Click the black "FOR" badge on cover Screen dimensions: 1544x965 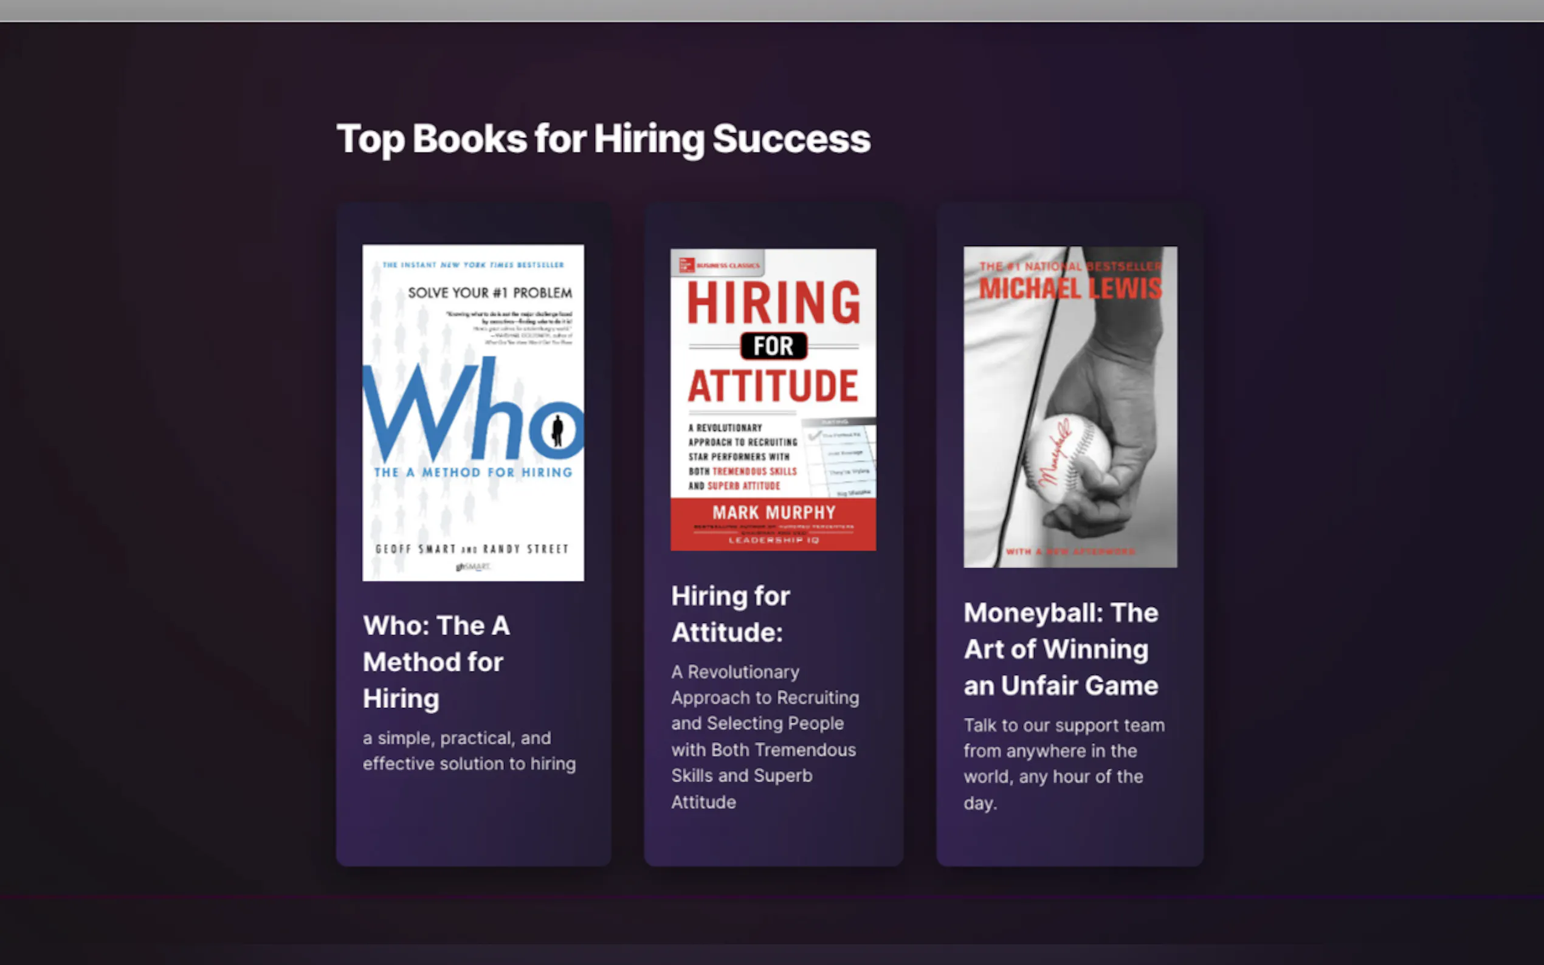pos(774,346)
